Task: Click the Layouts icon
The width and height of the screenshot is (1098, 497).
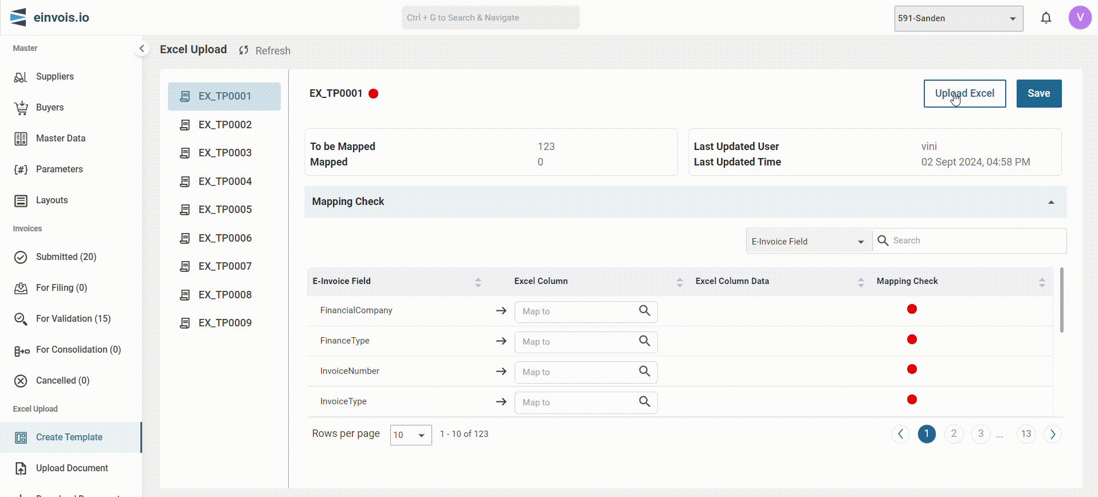Action: click(21, 200)
